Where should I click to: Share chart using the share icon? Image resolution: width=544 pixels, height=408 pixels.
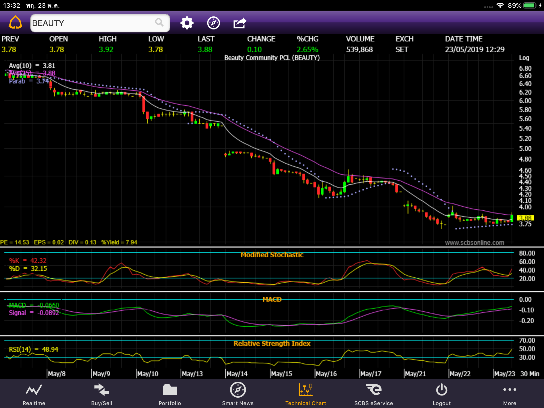tap(240, 23)
